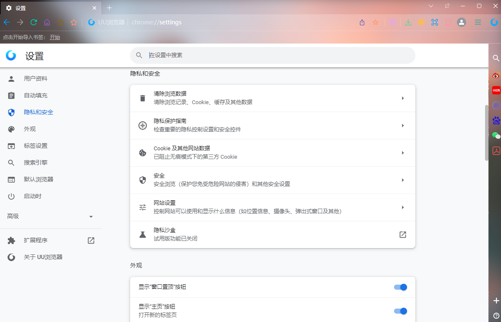
Task: Switch day/night mode with the sun icon
Action: [421, 22]
